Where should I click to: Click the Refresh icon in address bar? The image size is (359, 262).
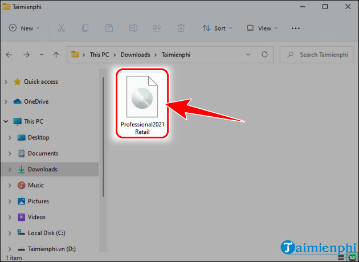264,55
